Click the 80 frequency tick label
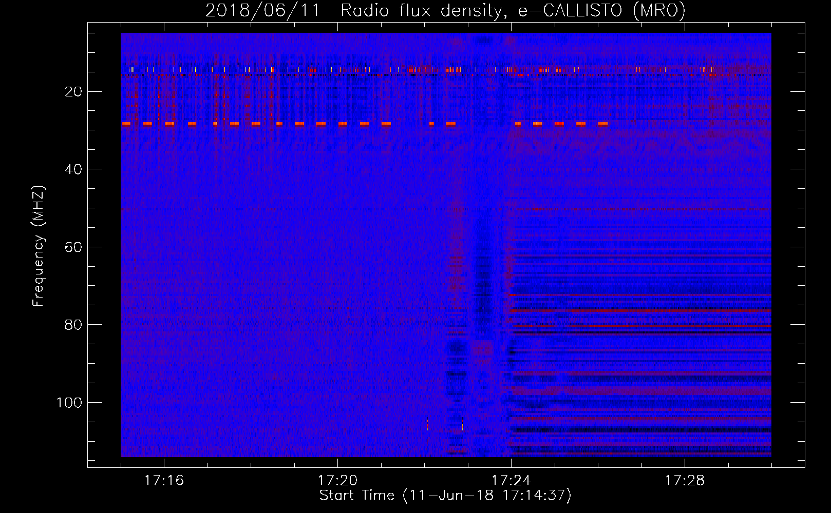 (x=73, y=325)
